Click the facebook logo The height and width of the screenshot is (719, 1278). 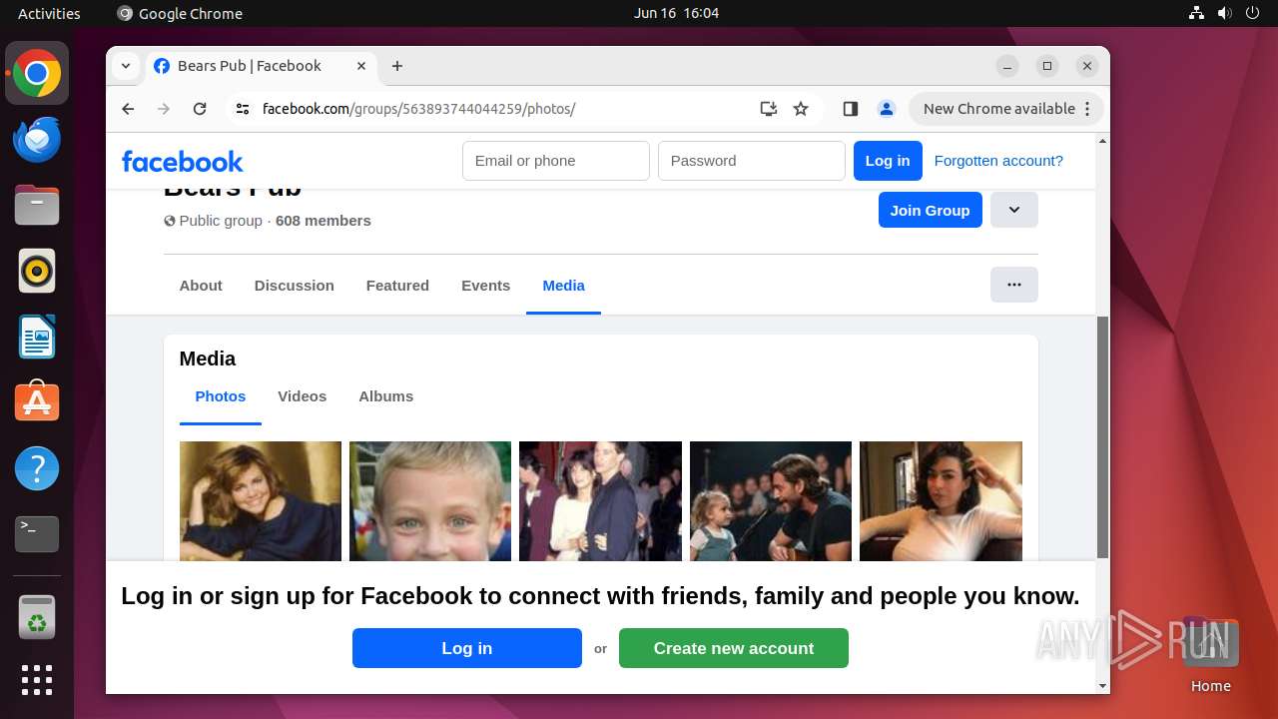tap(182, 161)
